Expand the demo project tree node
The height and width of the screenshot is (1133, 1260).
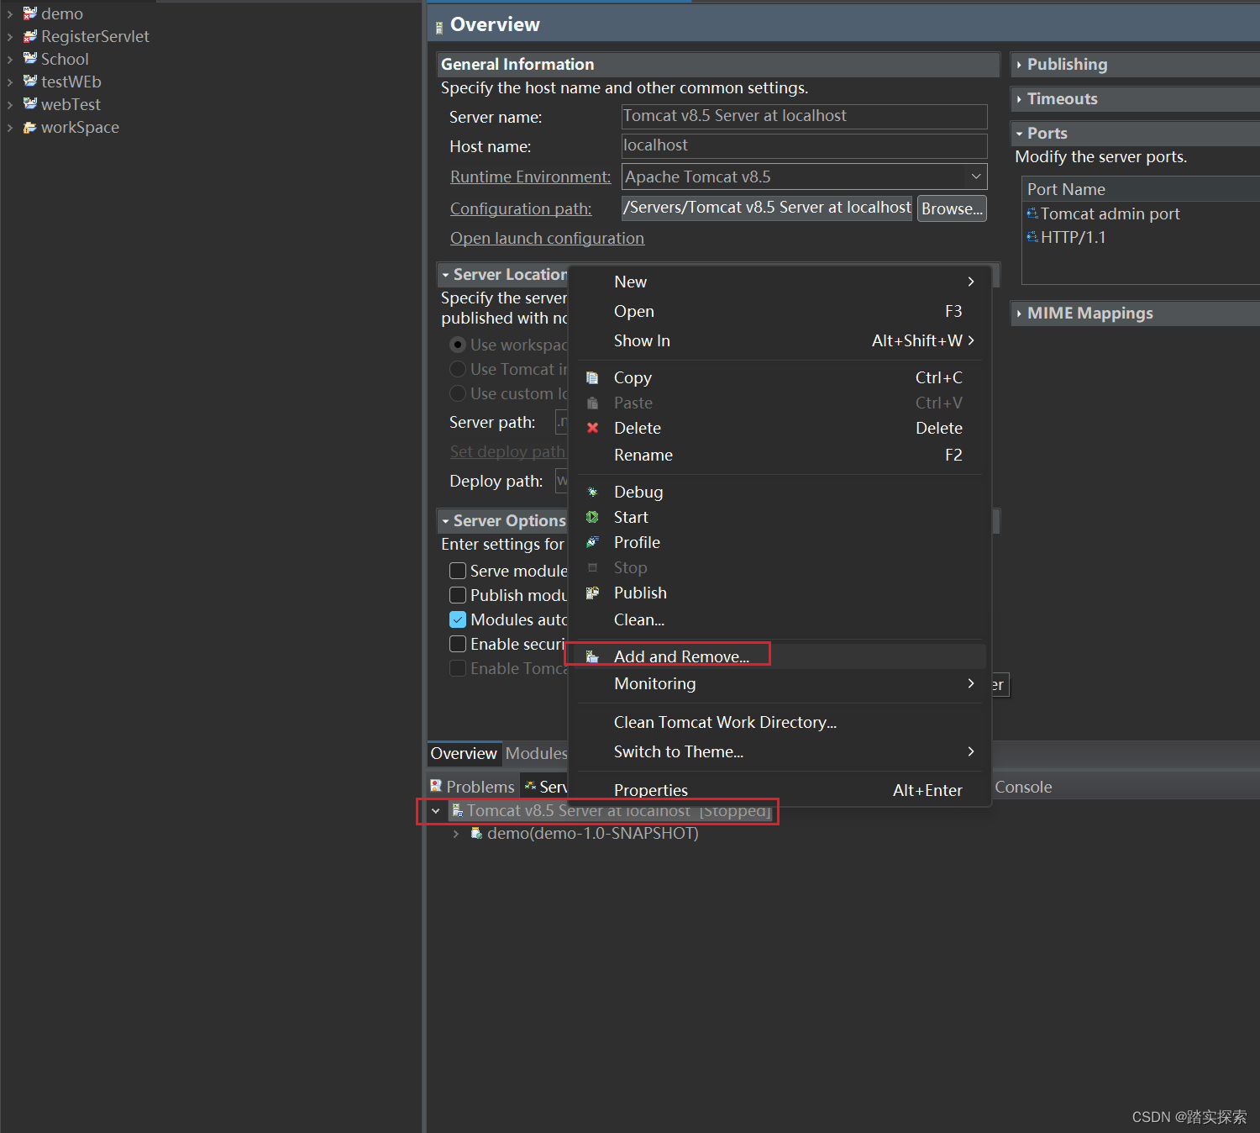10,13
